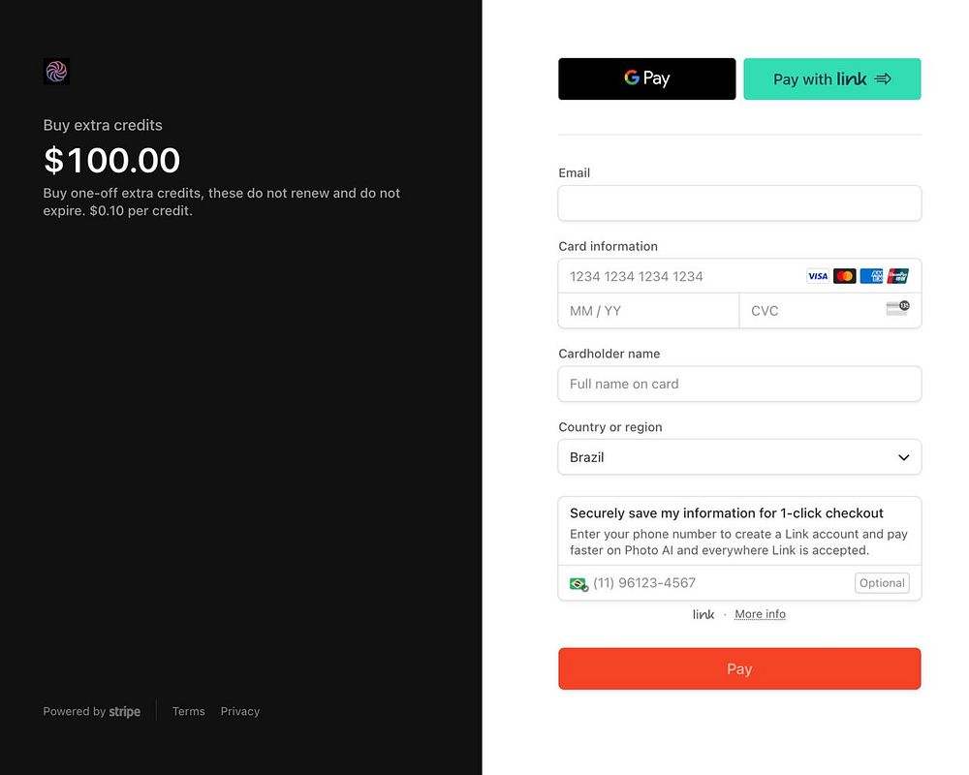Viewport: 969px width, 775px height.
Task: Click into the card number field
Action: coord(678,276)
